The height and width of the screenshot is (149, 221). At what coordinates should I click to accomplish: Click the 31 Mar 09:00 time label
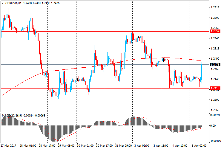pyautogui.click(x=124, y=146)
